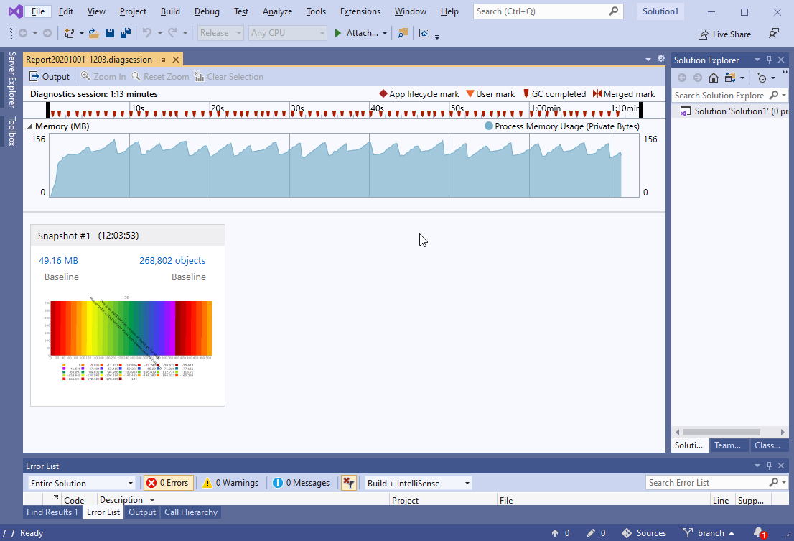Click the Switch Views icon in Solution Explorer

pyautogui.click(x=730, y=78)
